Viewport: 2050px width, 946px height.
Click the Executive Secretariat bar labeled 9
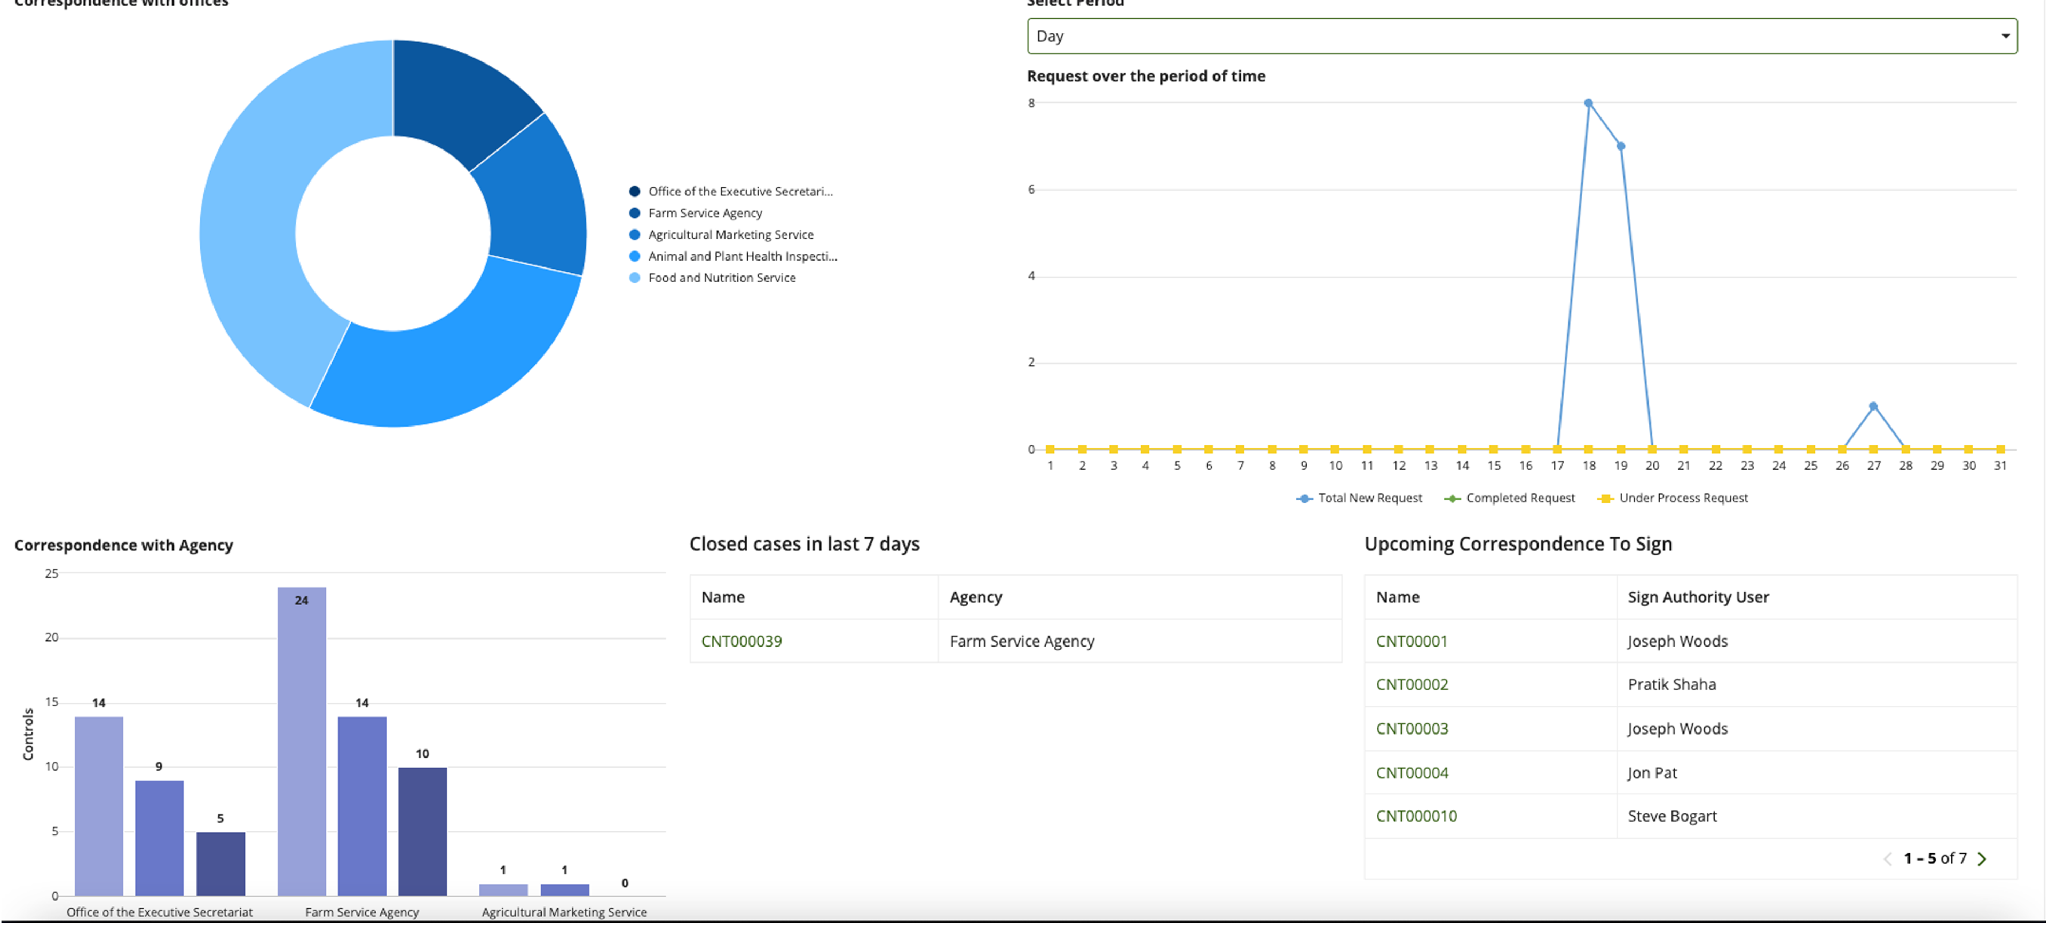pos(159,838)
